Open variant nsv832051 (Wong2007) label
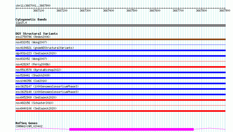 point(31,42)
